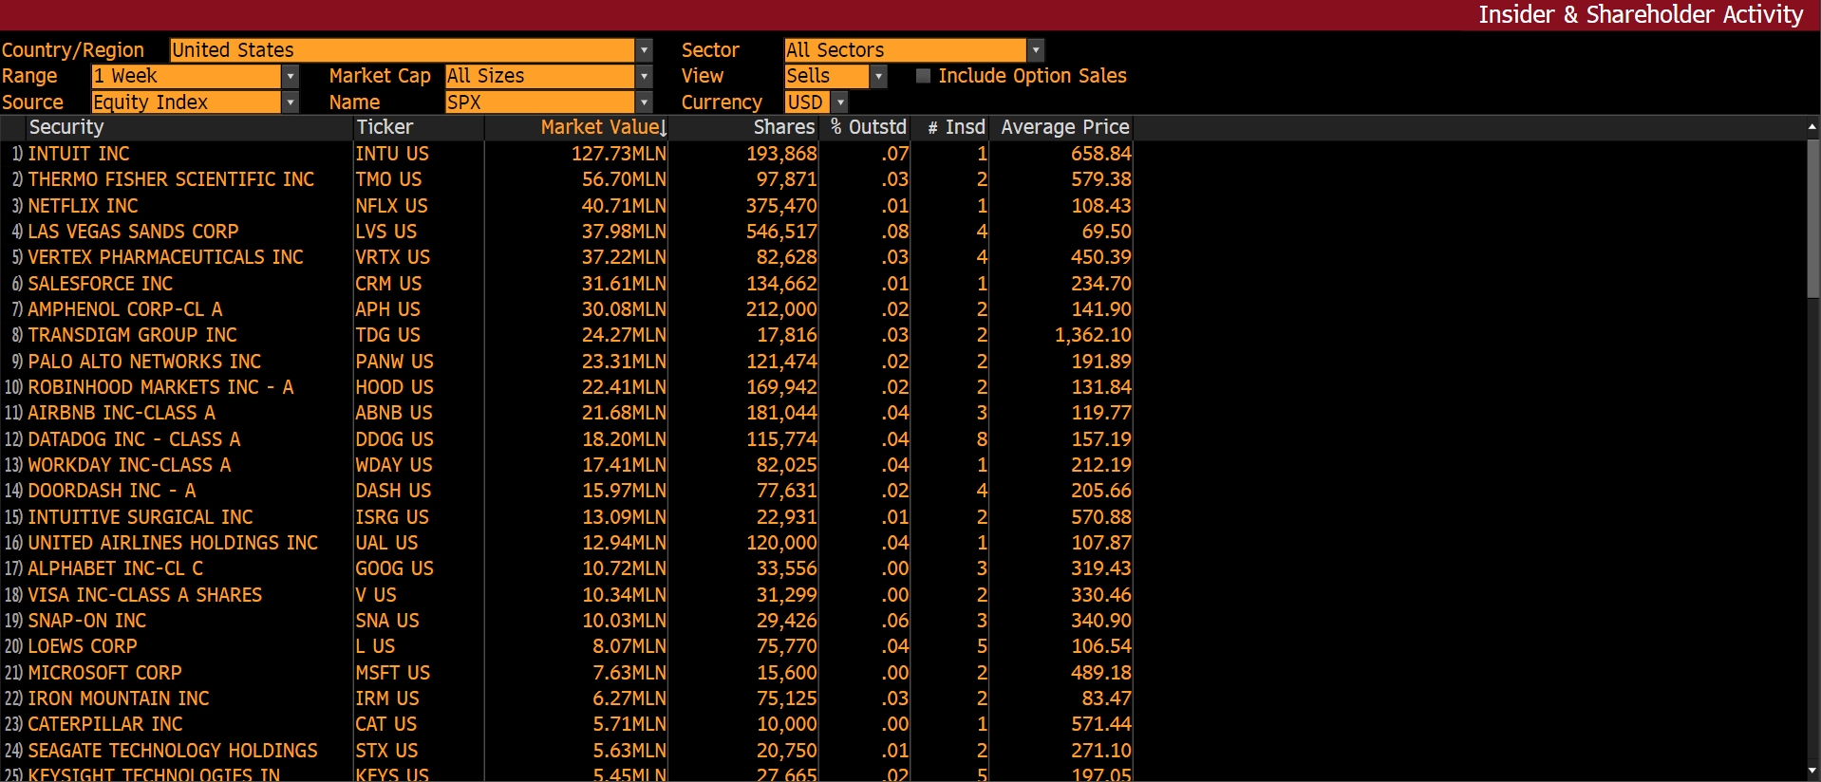The width and height of the screenshot is (1821, 782).
Task: Click the # Insd column header
Action: [956, 127]
